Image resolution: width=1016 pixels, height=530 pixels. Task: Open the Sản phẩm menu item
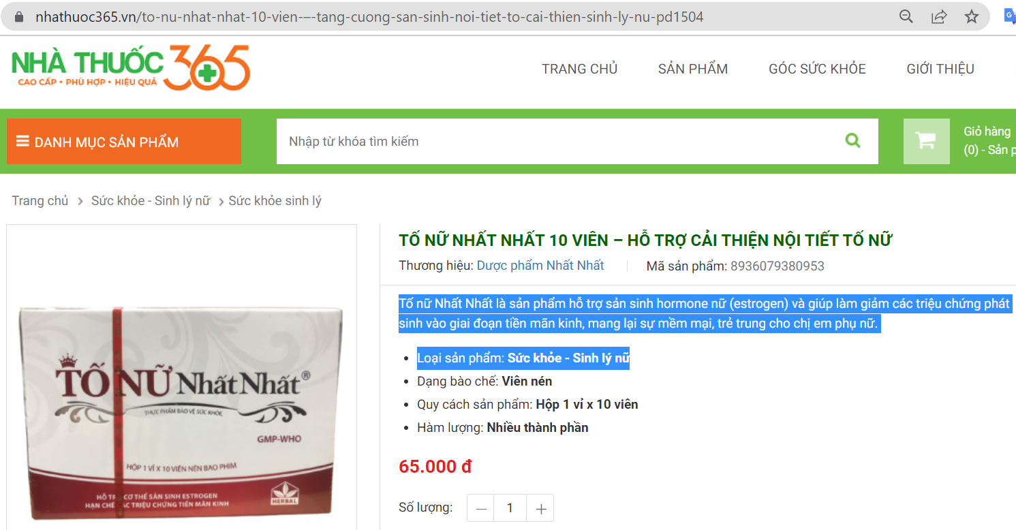coord(693,69)
